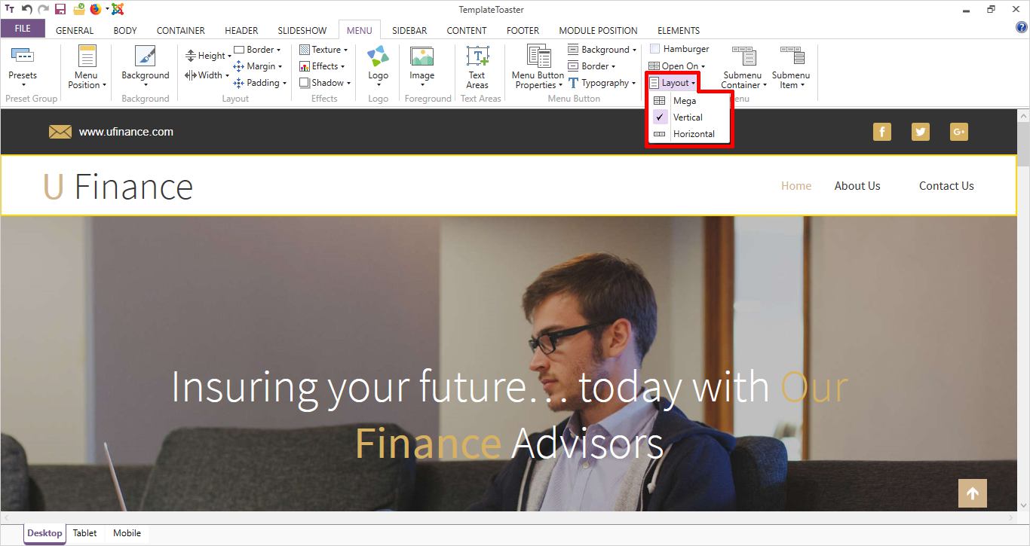Choose the Mega layout option
The width and height of the screenshot is (1030, 546).
684,101
